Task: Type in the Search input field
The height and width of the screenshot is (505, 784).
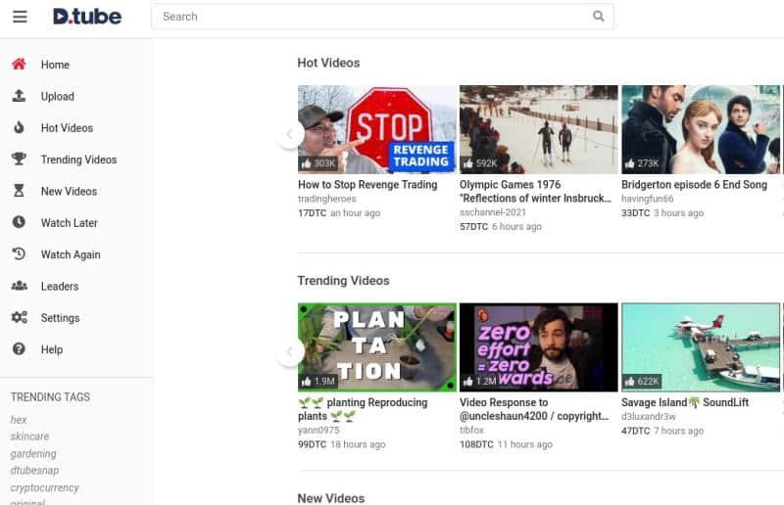Action: 372,17
